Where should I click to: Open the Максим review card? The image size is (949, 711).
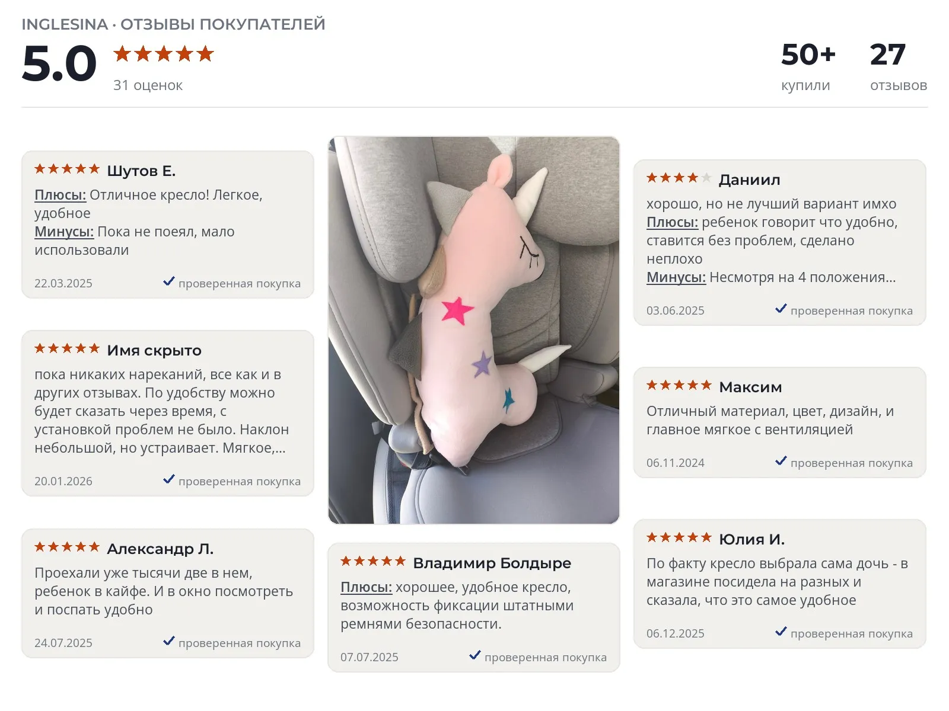point(779,422)
